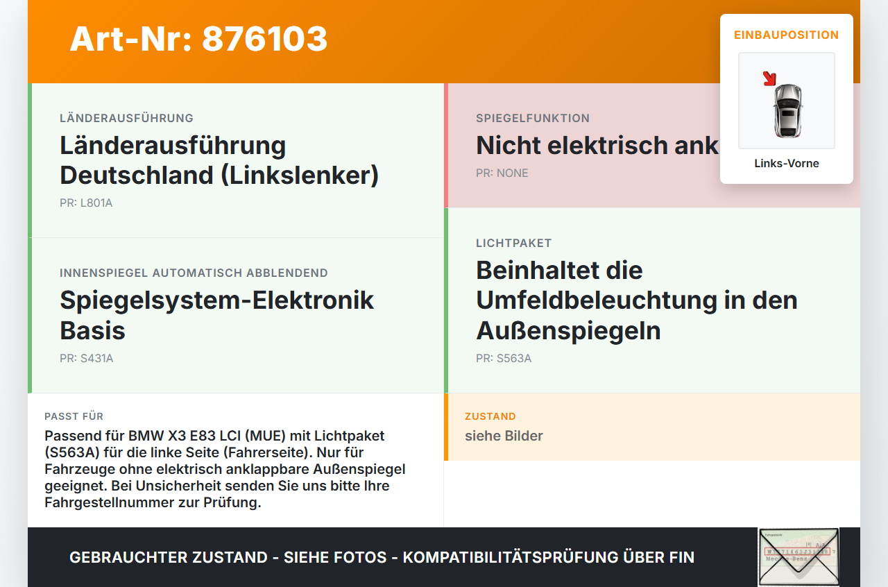
Task: Click the car position image in Einbauposition card
Action: 787,101
